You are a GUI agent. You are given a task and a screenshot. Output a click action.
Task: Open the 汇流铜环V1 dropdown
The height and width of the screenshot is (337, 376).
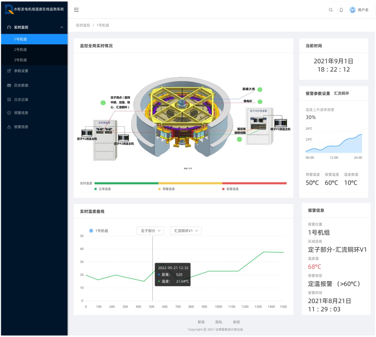pyautogui.click(x=186, y=231)
